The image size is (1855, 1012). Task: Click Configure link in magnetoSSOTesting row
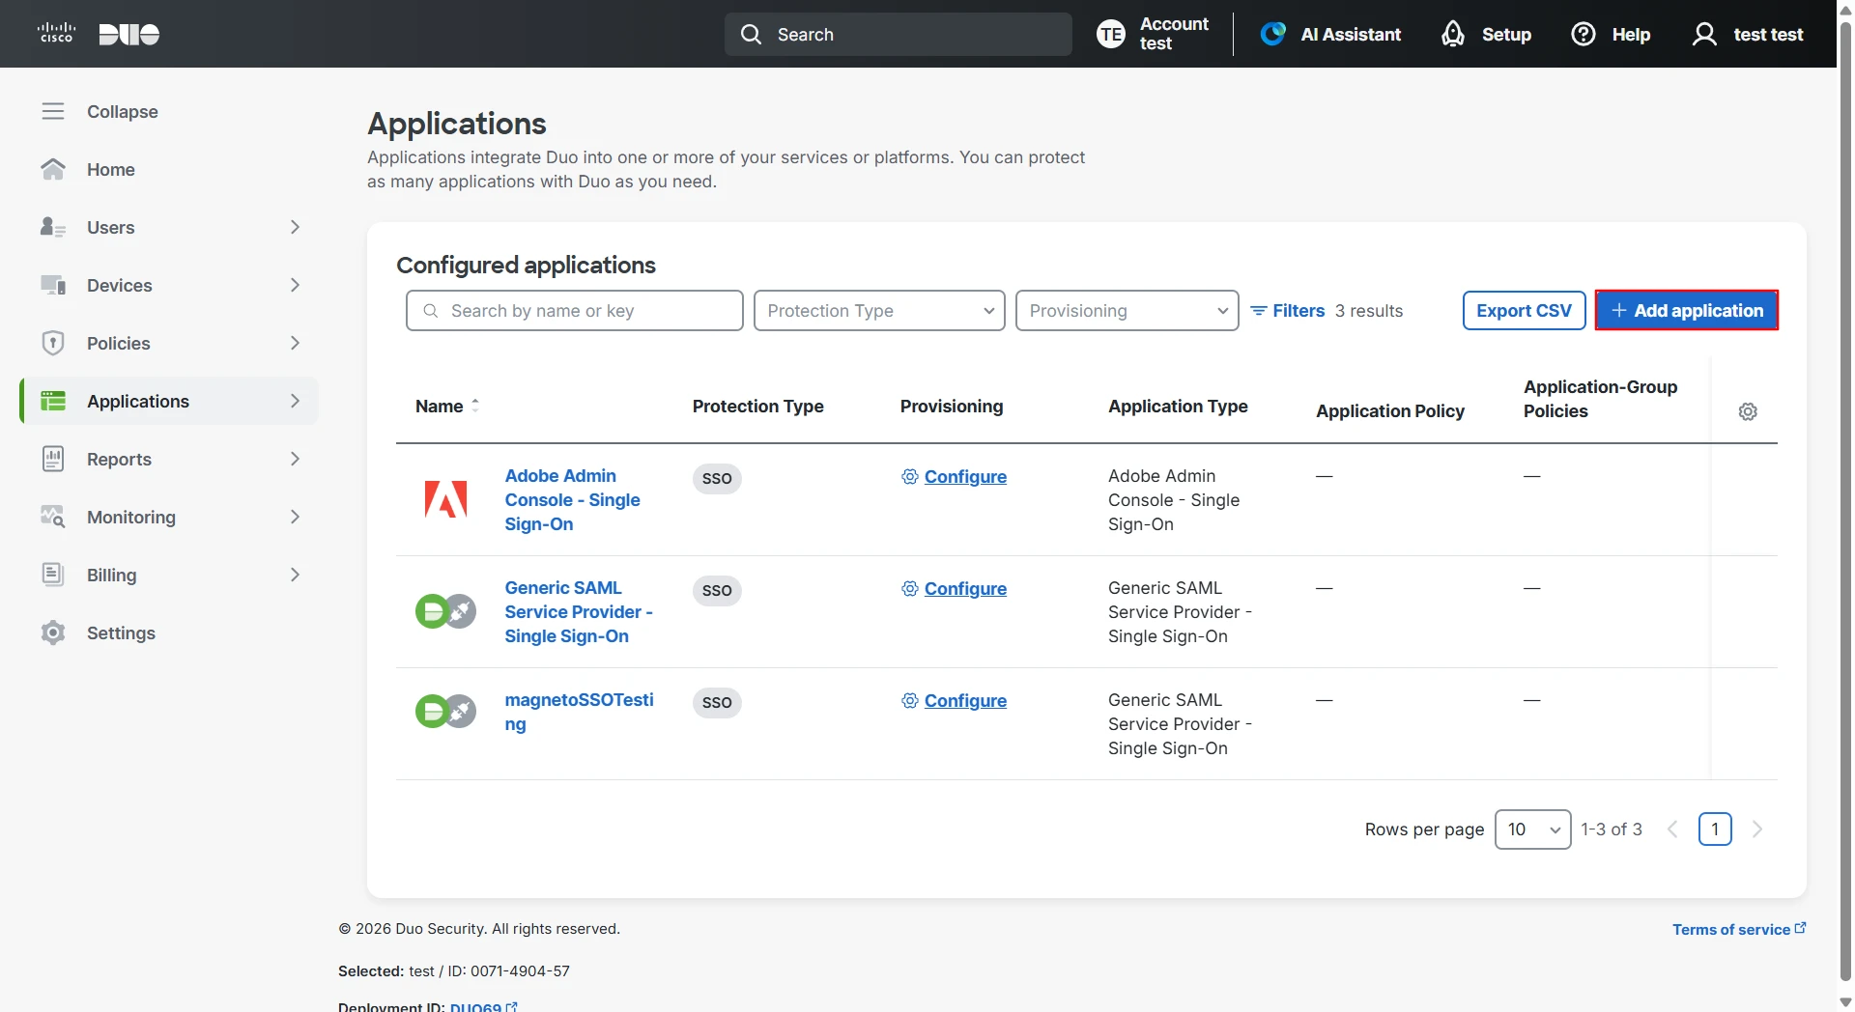[x=965, y=701]
